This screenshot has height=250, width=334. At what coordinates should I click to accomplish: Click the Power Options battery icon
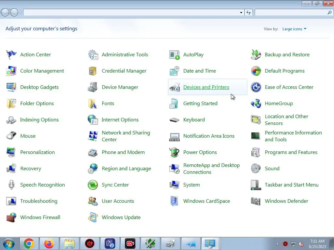point(174,152)
